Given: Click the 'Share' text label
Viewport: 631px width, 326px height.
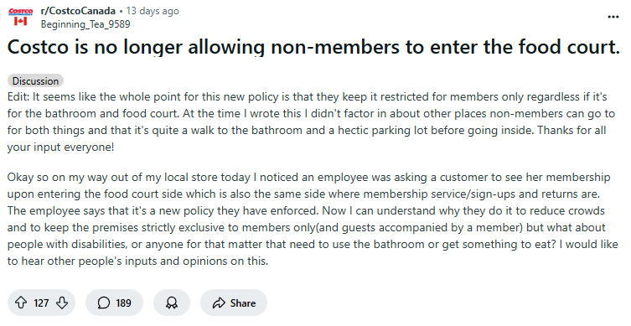Looking at the screenshot, I should pyautogui.click(x=243, y=303).
